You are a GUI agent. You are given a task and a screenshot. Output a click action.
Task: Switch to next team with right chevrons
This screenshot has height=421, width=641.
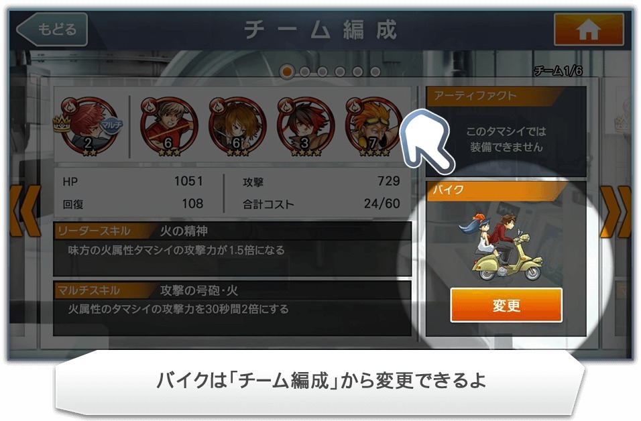click(616, 211)
